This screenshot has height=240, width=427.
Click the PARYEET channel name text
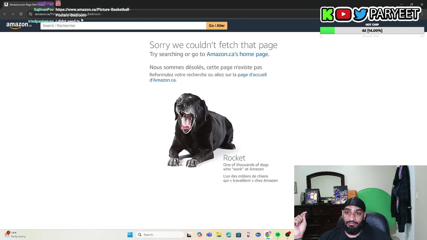coord(395,14)
